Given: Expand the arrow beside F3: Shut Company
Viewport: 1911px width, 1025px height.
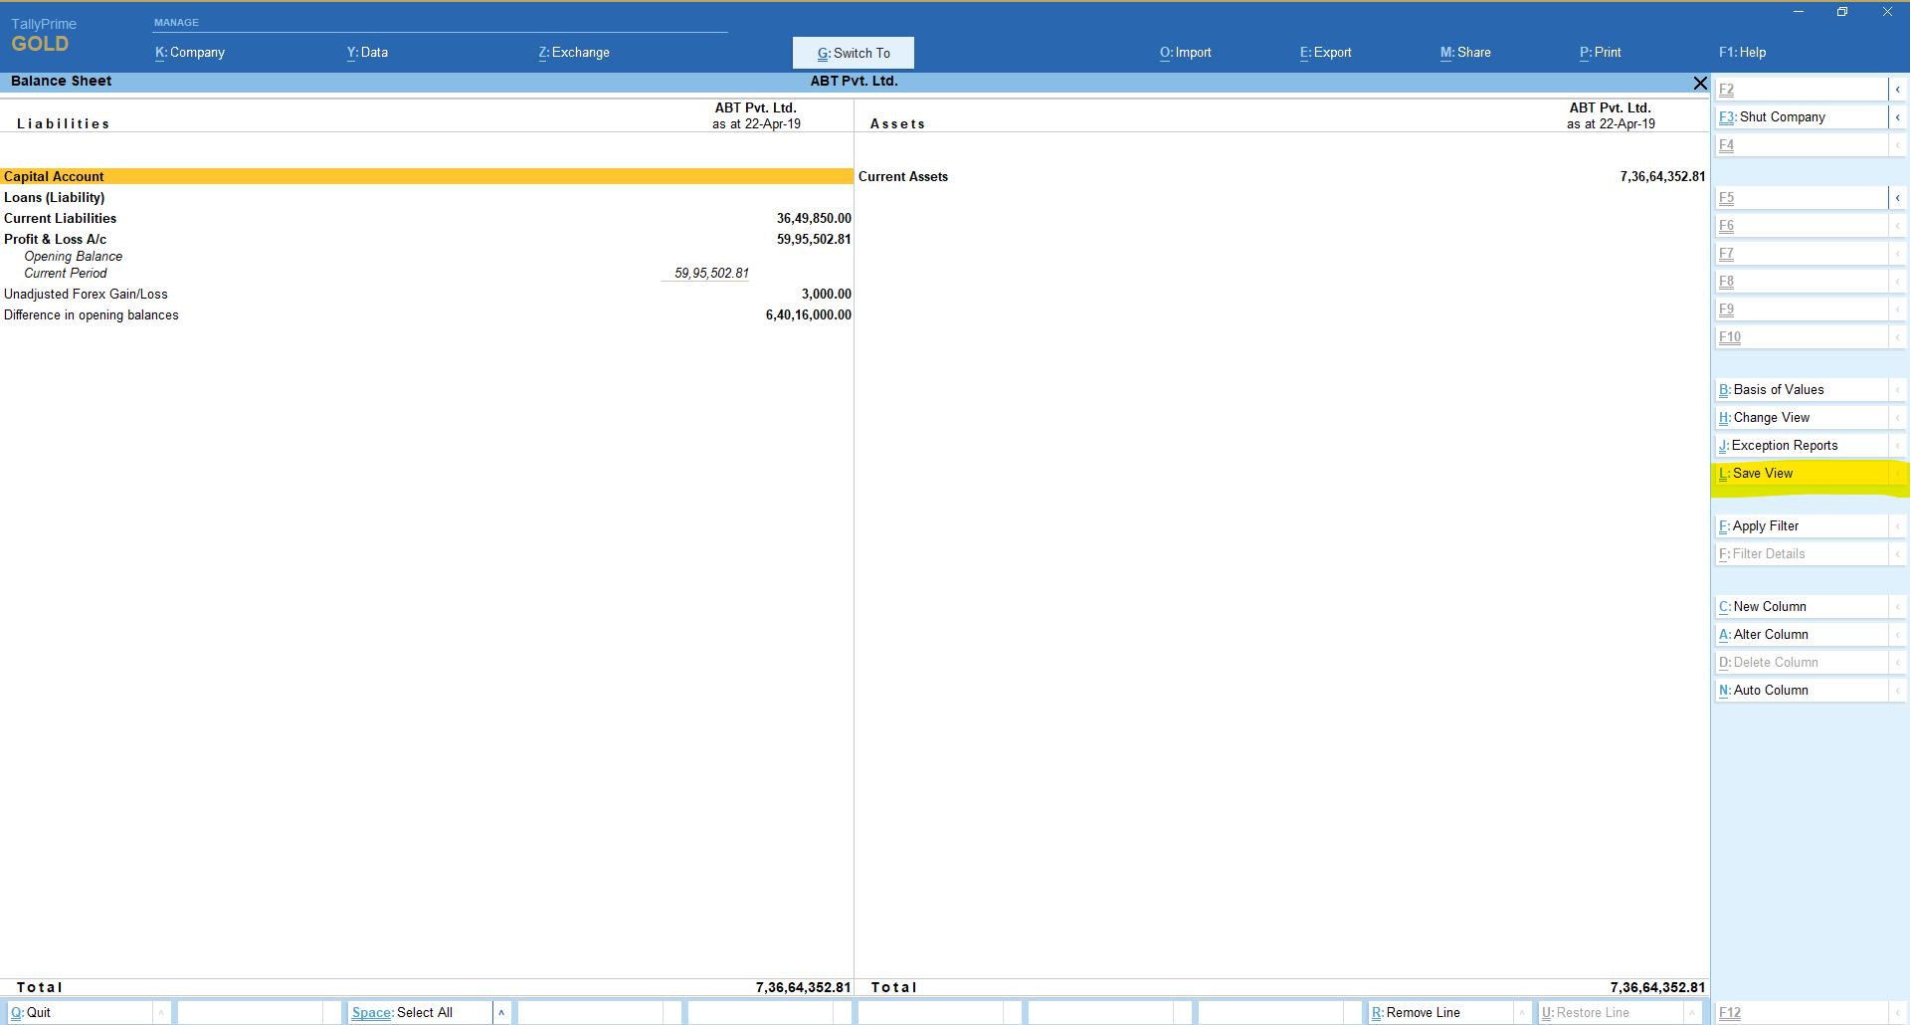Looking at the screenshot, I should point(1897,117).
